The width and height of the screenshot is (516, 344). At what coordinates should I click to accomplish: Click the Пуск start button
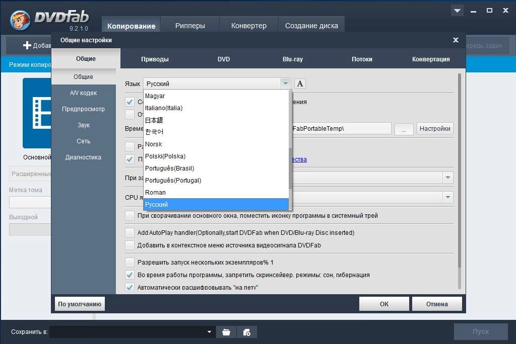click(x=480, y=331)
